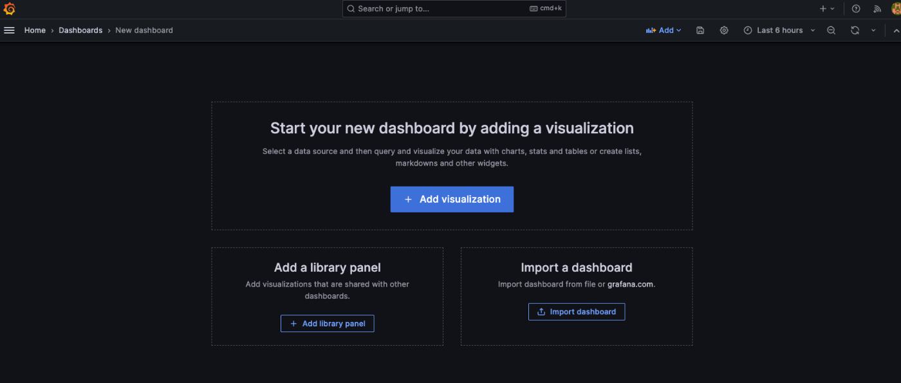Open the news RSS feed icon
The width and height of the screenshot is (901, 383).
tap(877, 9)
